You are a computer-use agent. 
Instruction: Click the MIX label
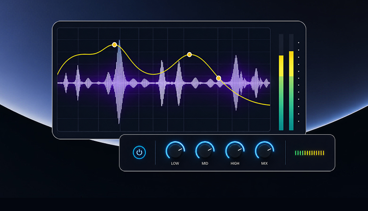(265, 163)
